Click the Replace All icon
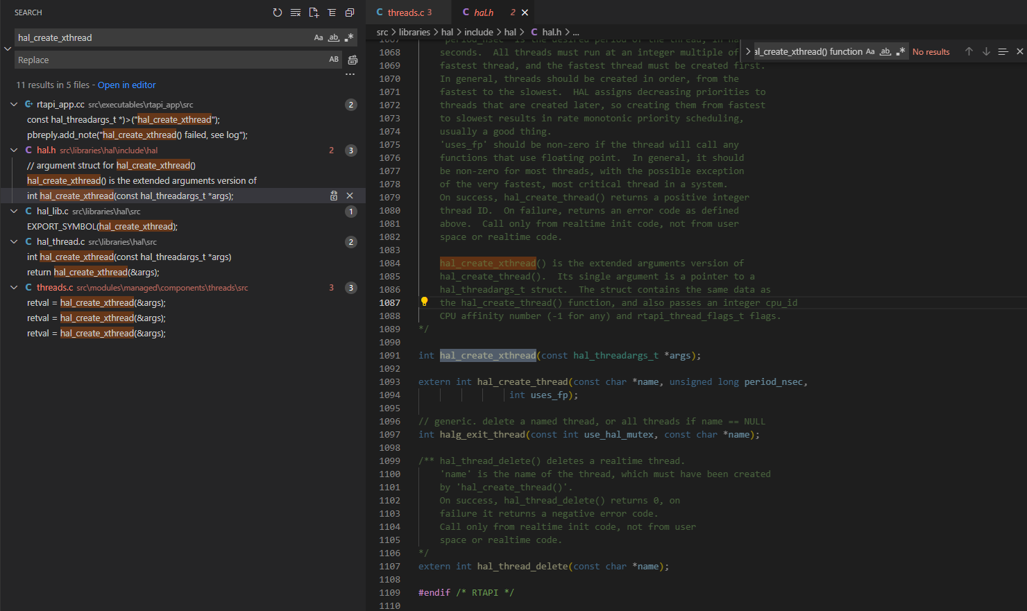Image resolution: width=1027 pixels, height=611 pixels. tap(353, 60)
